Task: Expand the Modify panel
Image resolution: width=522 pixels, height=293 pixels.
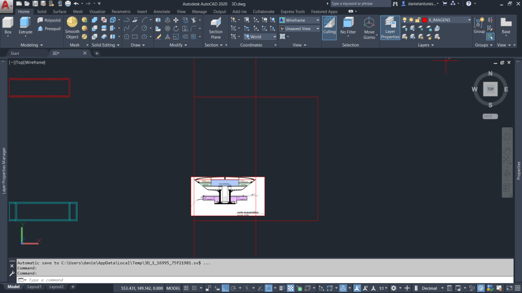Action: 178,45
